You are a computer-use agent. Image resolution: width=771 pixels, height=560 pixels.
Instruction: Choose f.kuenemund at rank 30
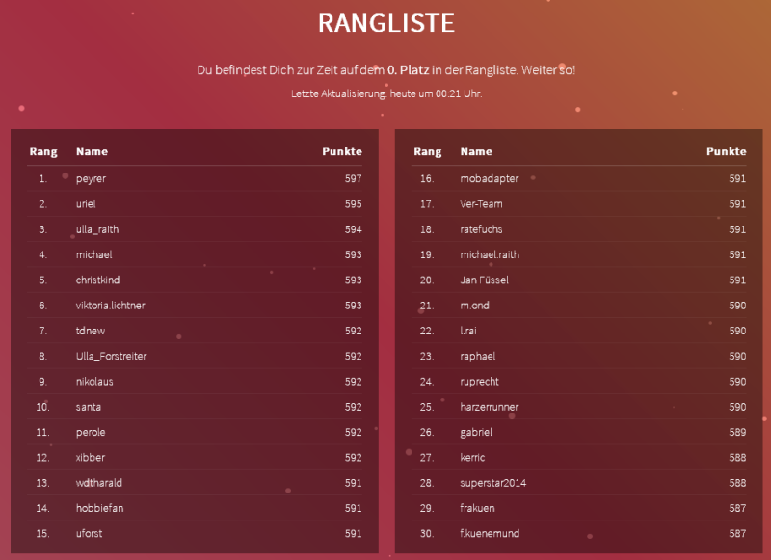(492, 533)
